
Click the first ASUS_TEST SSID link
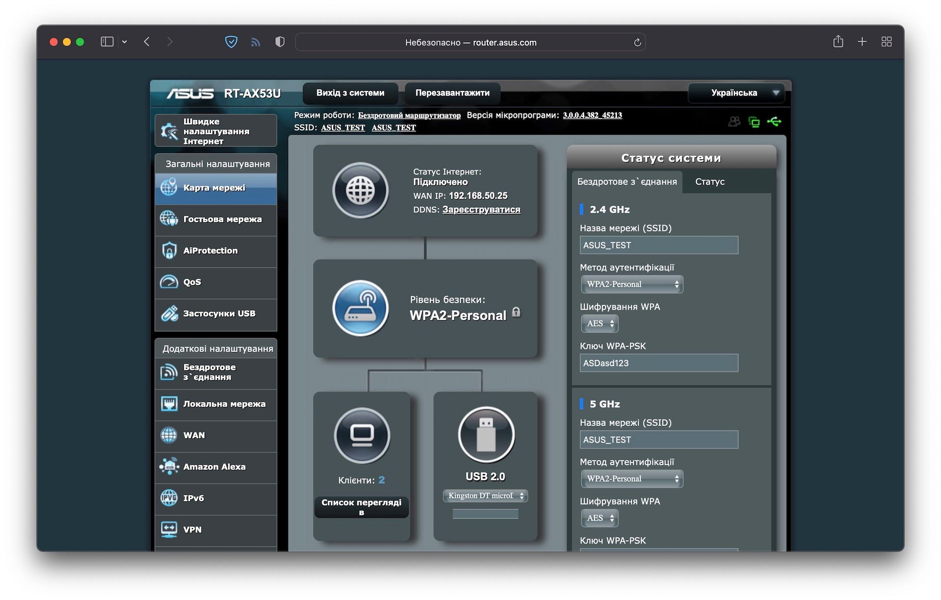[343, 127]
